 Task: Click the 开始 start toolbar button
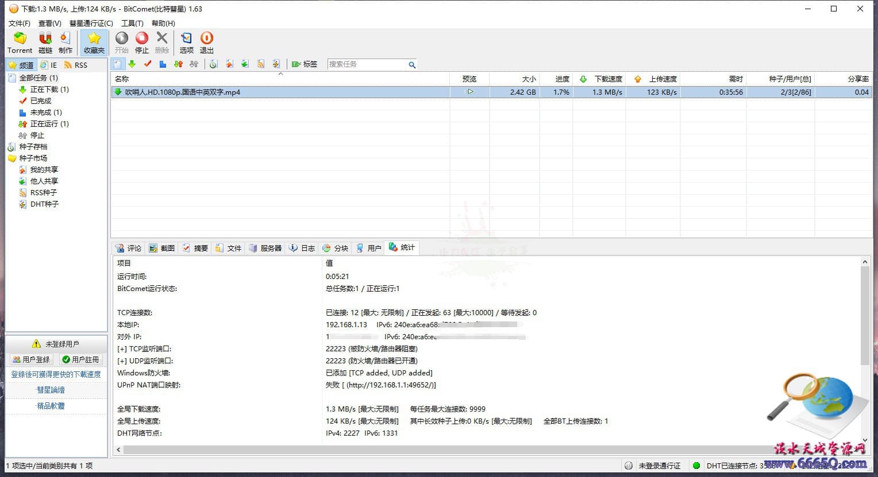coord(122,43)
